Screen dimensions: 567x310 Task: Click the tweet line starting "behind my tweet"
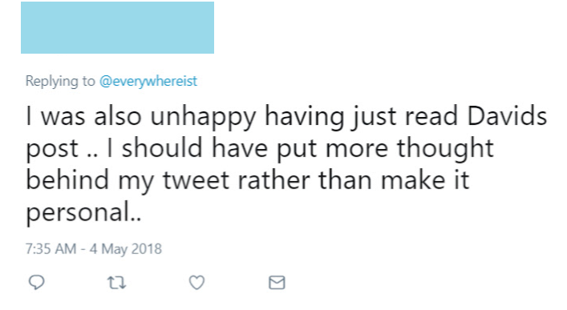(x=248, y=180)
